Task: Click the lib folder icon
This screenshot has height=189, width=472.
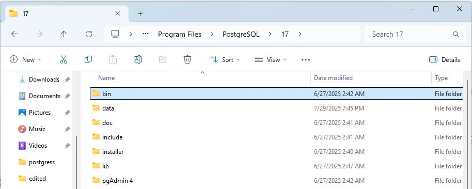Action: pyautogui.click(x=96, y=166)
